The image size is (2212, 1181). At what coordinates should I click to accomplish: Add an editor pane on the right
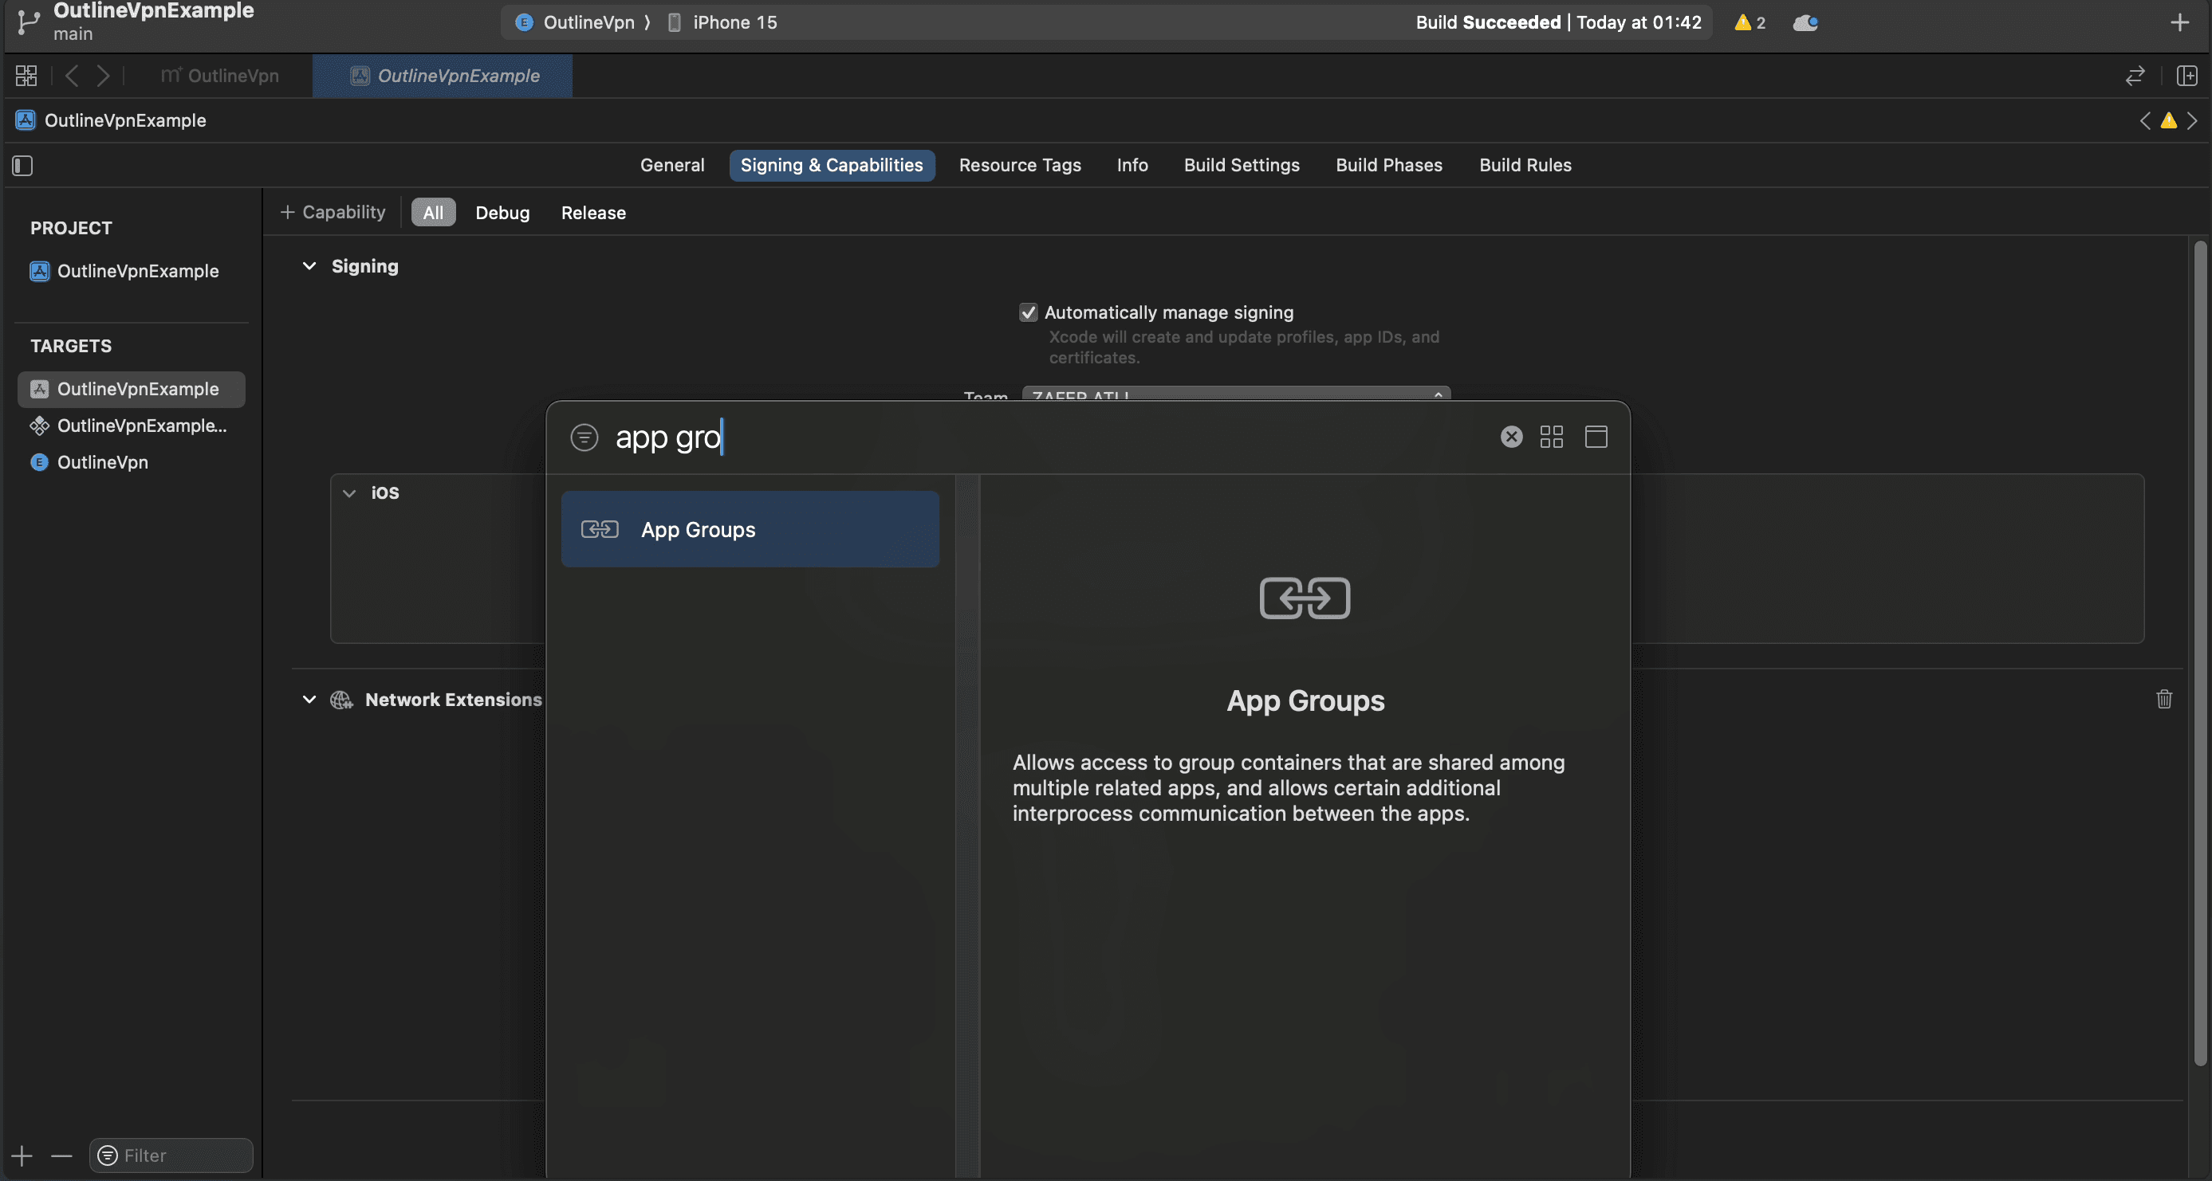pyautogui.click(x=2186, y=76)
